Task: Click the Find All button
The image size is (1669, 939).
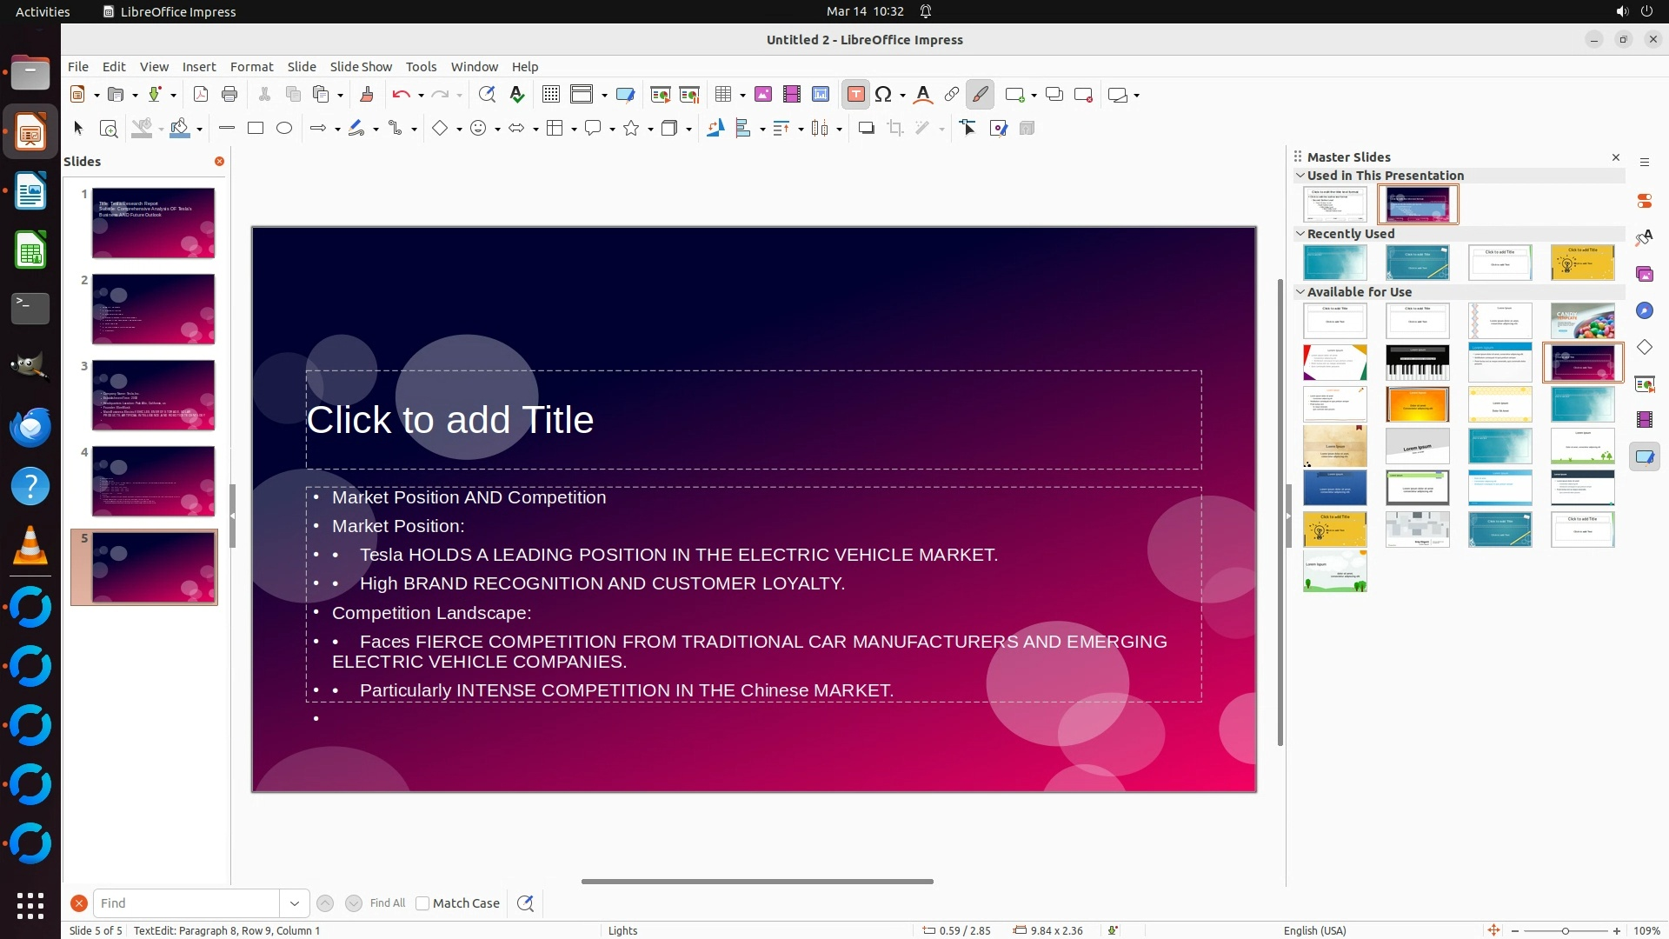Action: point(387,903)
